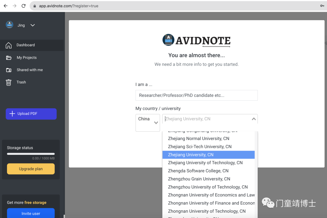Focus the 'I am a ...' role field
This screenshot has height=218, width=327.
coord(197,95)
